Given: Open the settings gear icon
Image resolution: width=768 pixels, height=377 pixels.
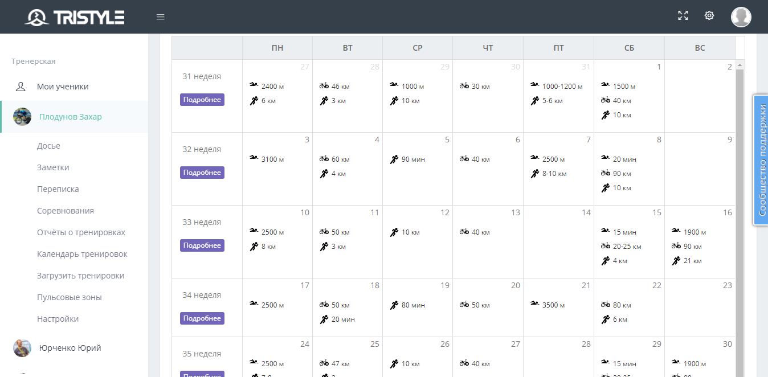Looking at the screenshot, I should [x=709, y=16].
